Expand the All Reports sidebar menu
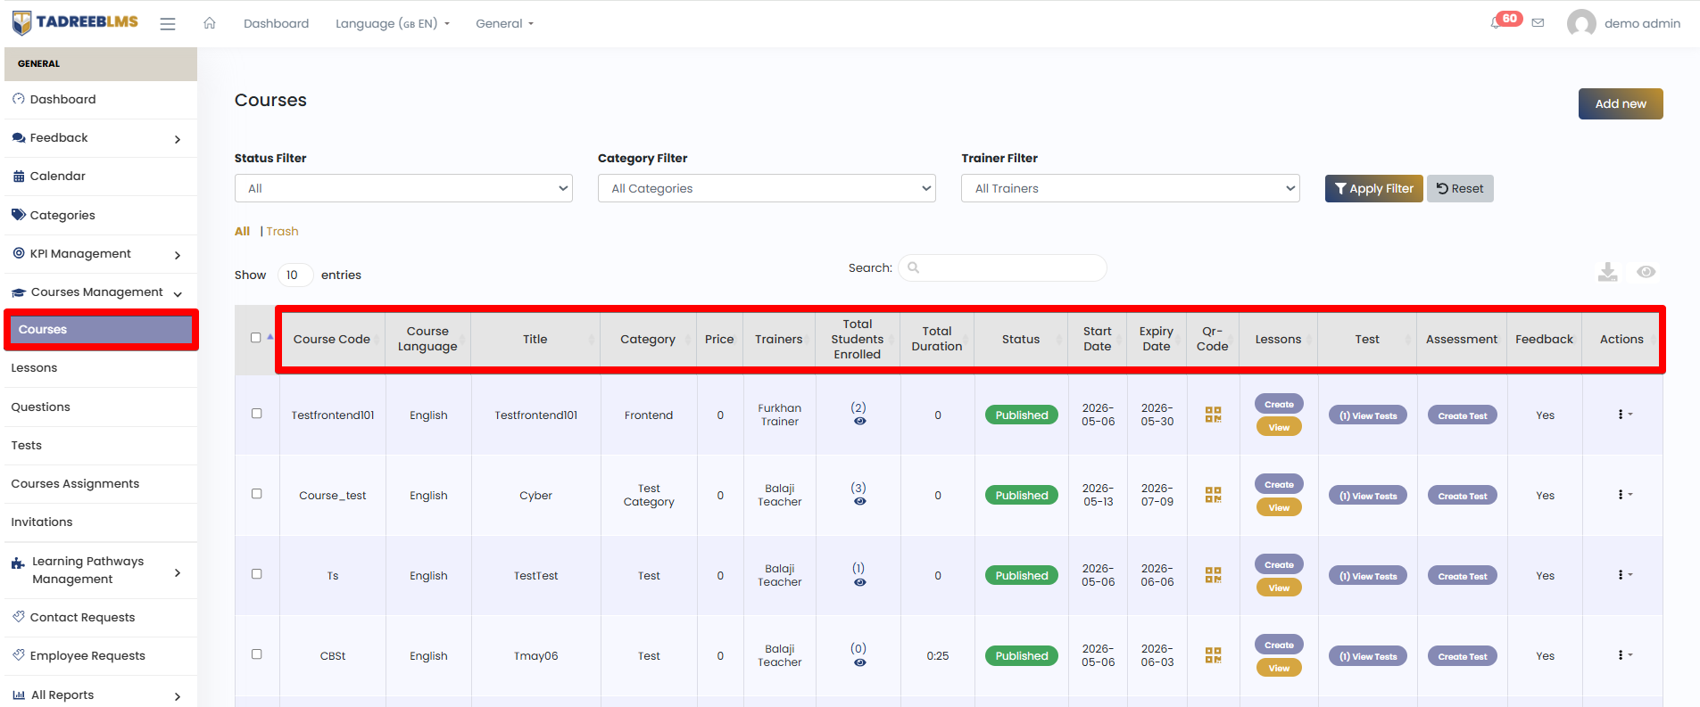Viewport: 1700px width, 707px height. [98, 695]
